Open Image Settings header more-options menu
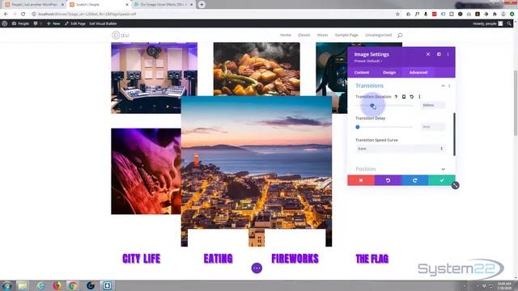 point(448,54)
